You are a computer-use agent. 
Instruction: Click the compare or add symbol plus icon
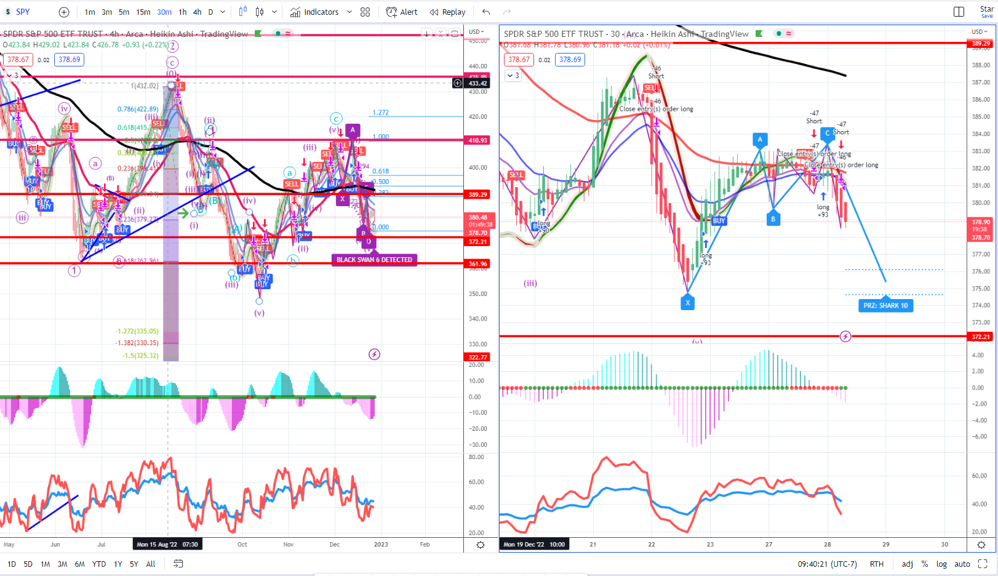64,12
